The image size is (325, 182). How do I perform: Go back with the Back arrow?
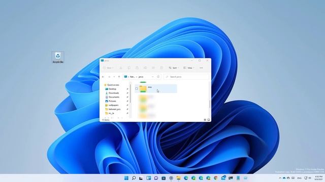pos(103,77)
